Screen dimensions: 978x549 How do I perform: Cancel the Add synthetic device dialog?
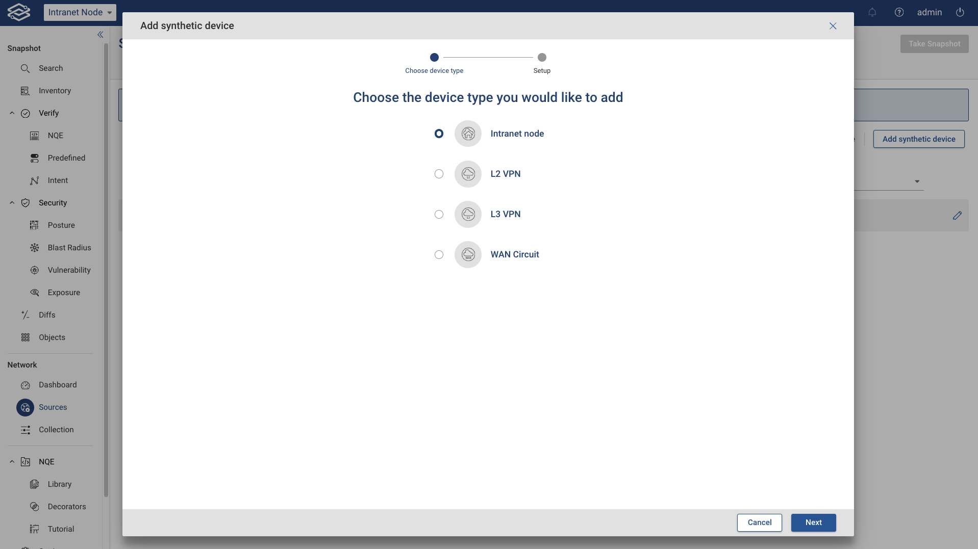click(x=759, y=522)
